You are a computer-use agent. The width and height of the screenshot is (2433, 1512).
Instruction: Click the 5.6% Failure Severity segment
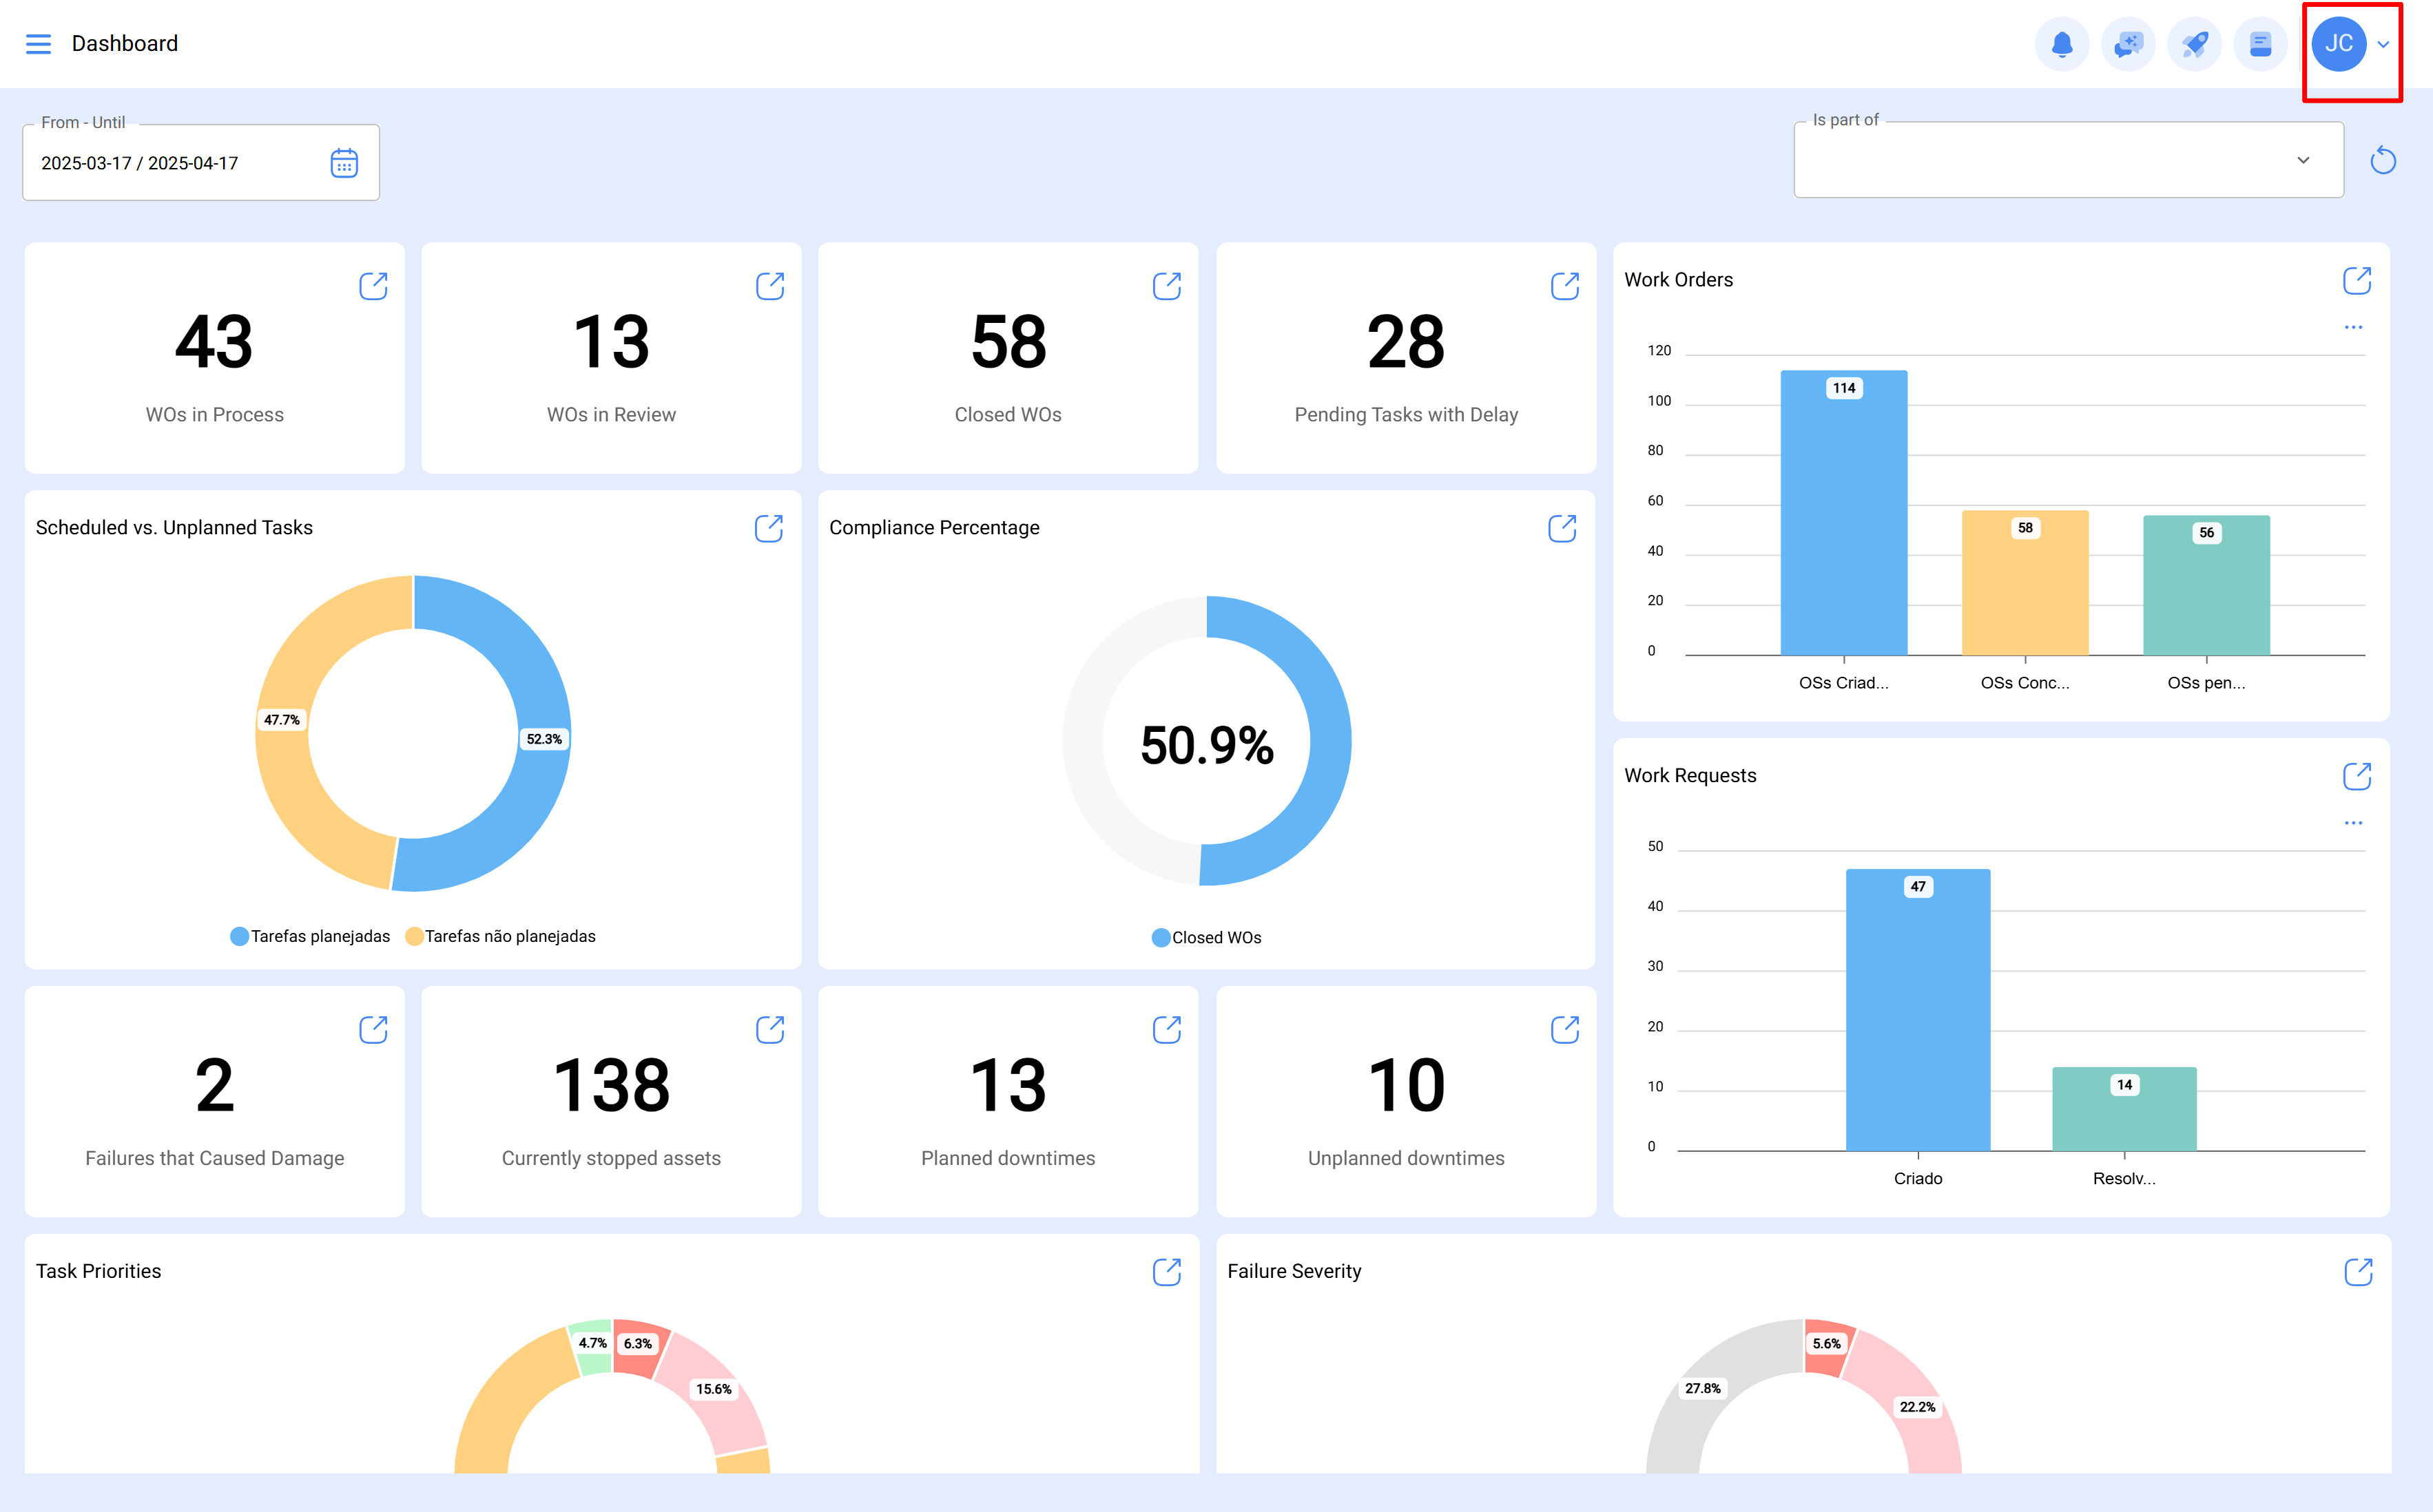click(x=1827, y=1344)
